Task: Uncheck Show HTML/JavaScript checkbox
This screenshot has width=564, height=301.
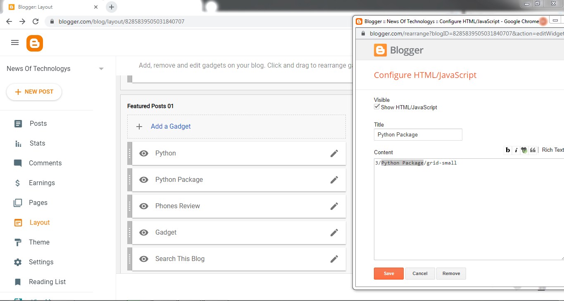Action: pos(377,107)
